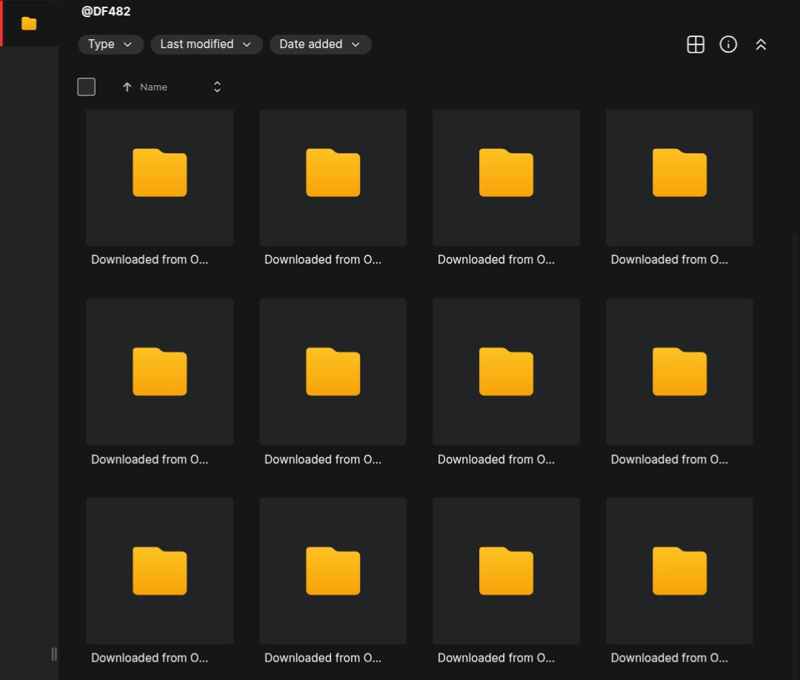The height and width of the screenshot is (680, 800).
Task: Open the last folder icon in middle row
Action: [x=679, y=371]
